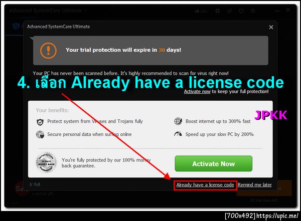Click the shield icon beside Protect system
This screenshot has width=301, height=221.
click(x=40, y=122)
